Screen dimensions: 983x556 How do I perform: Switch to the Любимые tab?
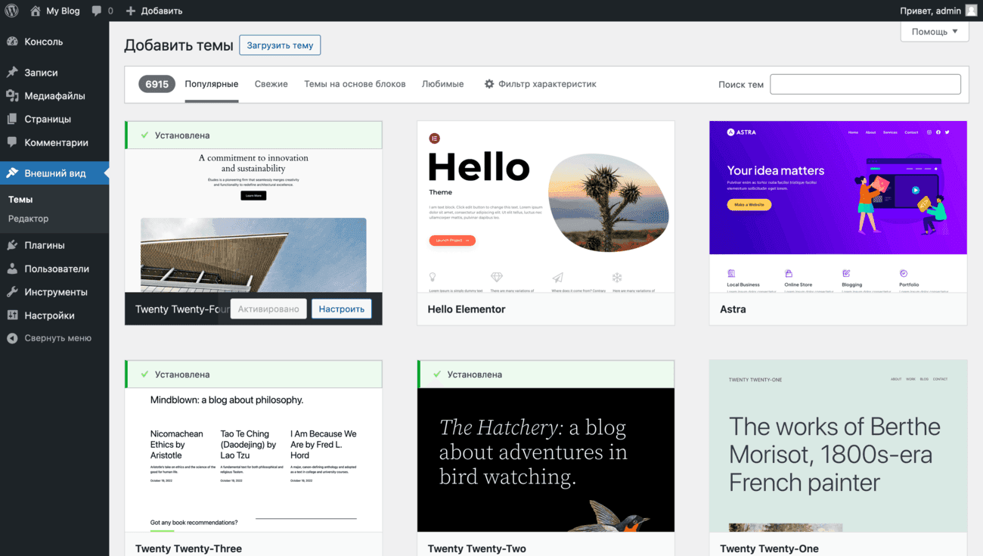pos(442,84)
